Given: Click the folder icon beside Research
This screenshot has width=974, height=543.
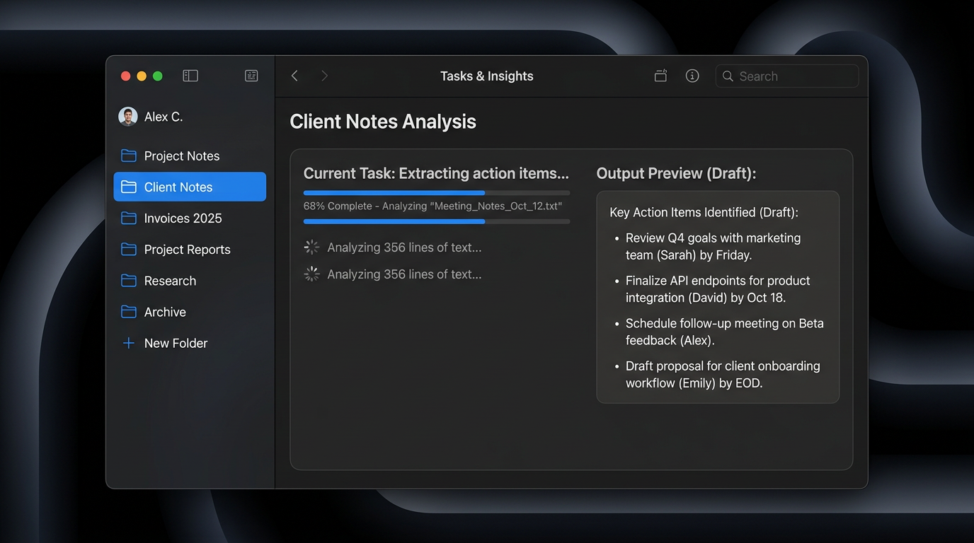Looking at the screenshot, I should [128, 281].
